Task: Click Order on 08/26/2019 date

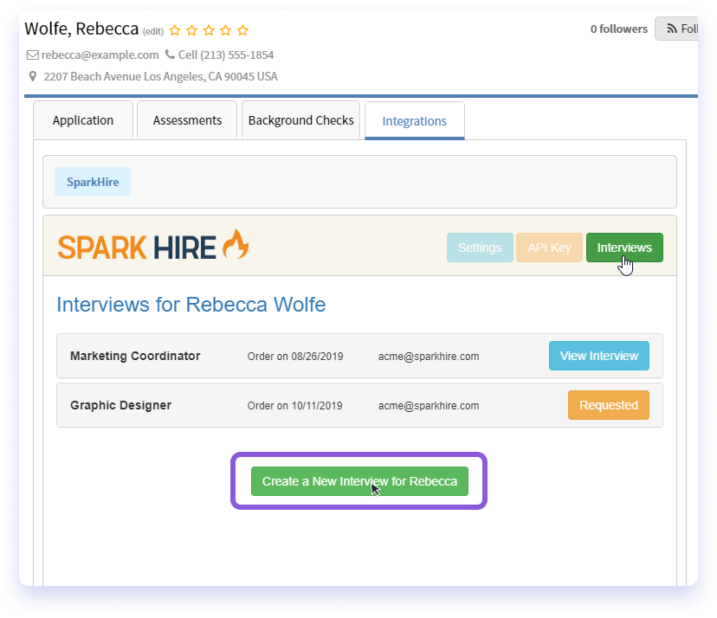Action: pyautogui.click(x=295, y=357)
